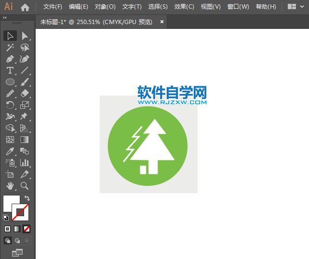The image size is (309, 259).
Task: Open the 效果(C) menu
Action: [184, 7]
